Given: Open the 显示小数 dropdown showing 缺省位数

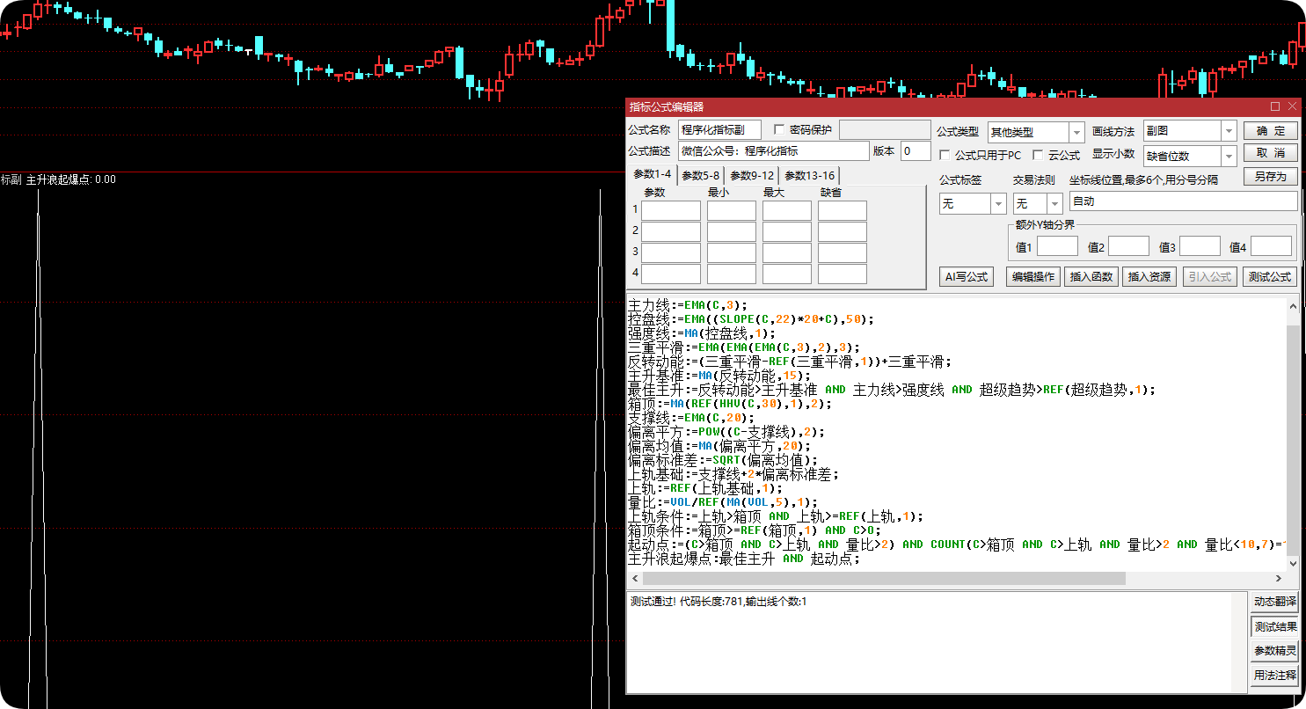Looking at the screenshot, I should pos(1190,157).
